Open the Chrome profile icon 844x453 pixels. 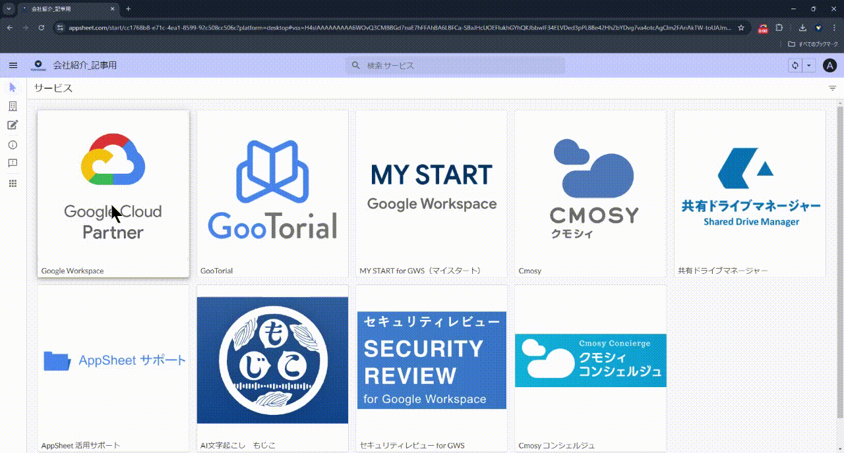pos(818,28)
